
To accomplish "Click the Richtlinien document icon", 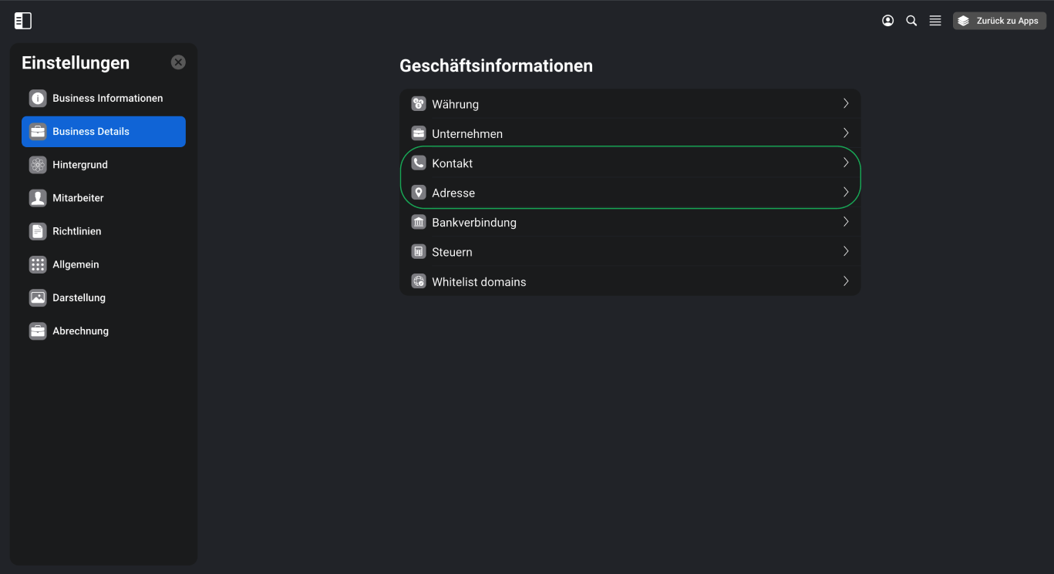I will [38, 231].
